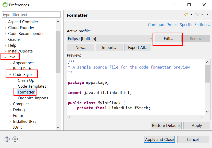Open the Formatter view menu triangle

pyautogui.click(x=207, y=14)
